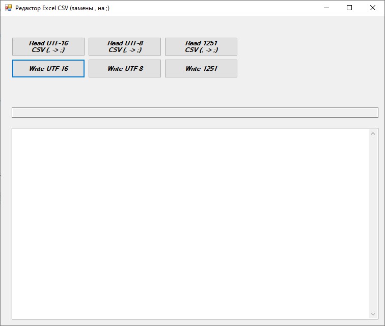The height and width of the screenshot is (326, 385).
Task: Click the single-line text field above the editor
Action: [195, 113]
